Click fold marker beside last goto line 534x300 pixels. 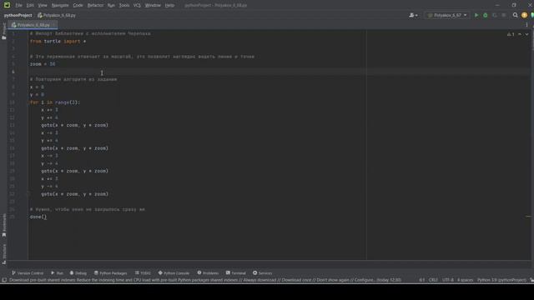click(x=28, y=194)
